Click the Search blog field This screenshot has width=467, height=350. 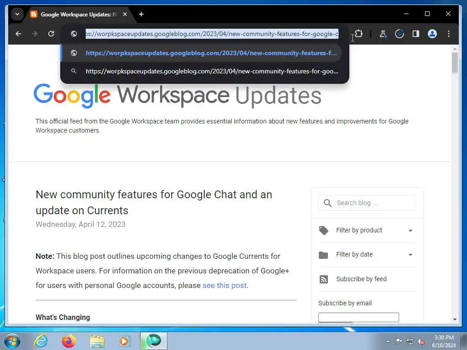(x=367, y=203)
